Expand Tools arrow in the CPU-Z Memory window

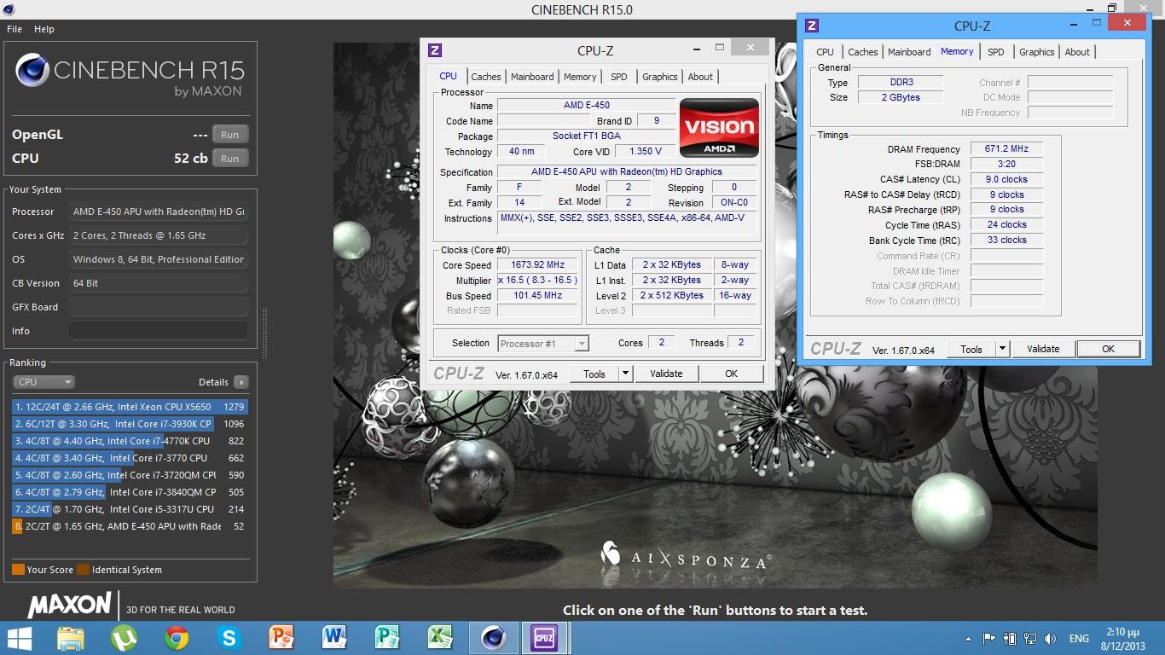click(1002, 349)
